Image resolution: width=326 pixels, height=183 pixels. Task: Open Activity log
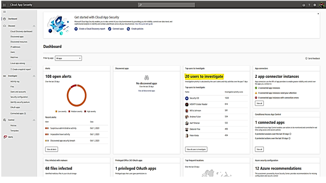(x=15, y=81)
